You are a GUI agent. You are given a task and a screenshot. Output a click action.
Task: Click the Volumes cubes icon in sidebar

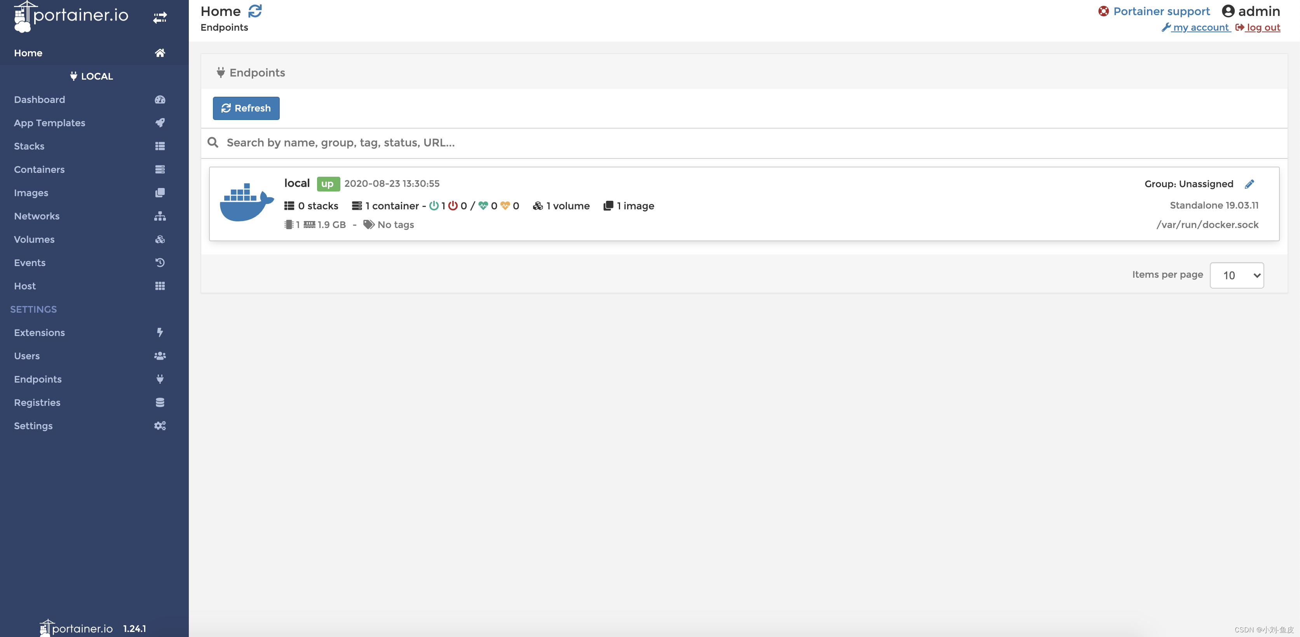pos(160,239)
